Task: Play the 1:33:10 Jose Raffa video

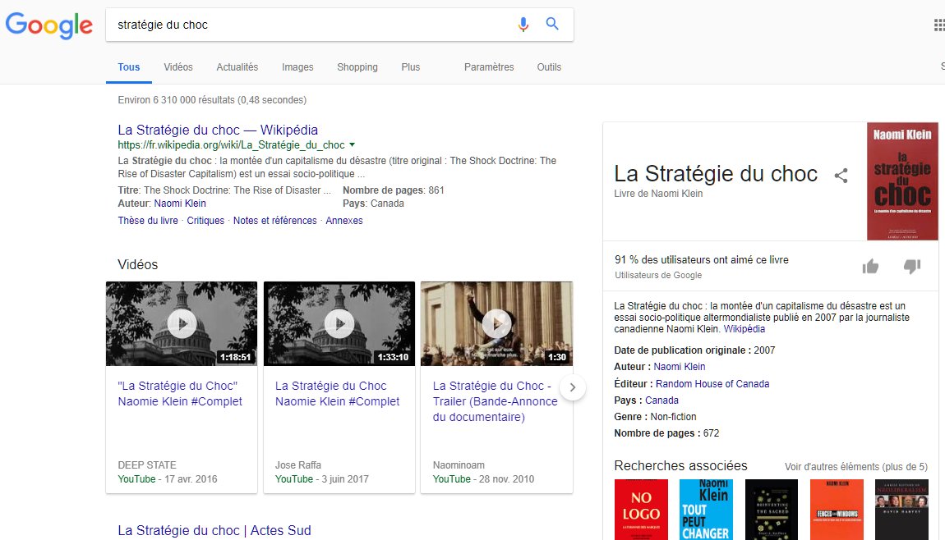Action: point(339,324)
